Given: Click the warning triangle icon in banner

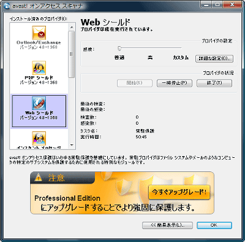Looking at the screenshot, I should click(x=38, y=178).
